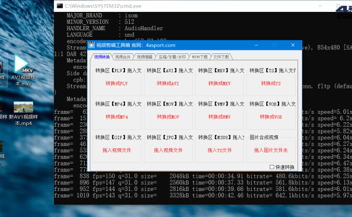
Task: Click the cmd.exe window title bar icon
Action: click(x=60, y=6)
